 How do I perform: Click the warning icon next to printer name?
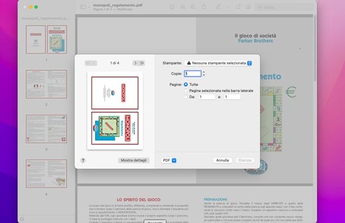tap(189, 63)
